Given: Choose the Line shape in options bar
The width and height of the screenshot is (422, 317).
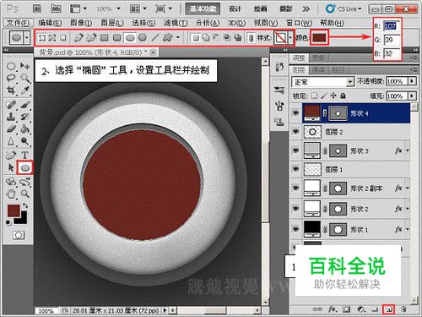Looking at the screenshot, I should (x=155, y=37).
